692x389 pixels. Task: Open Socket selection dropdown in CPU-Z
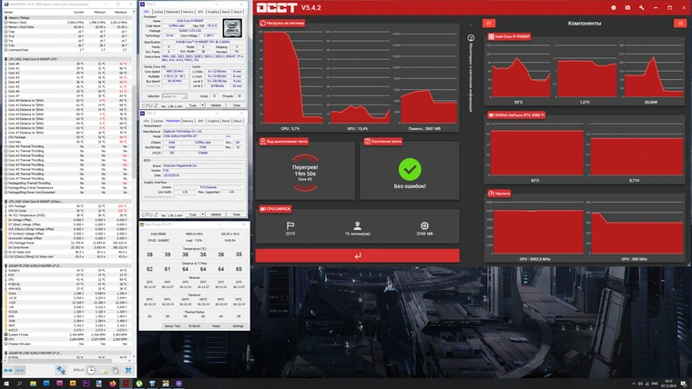(174, 96)
